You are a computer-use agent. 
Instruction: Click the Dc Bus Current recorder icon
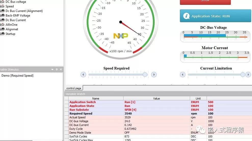click(2, 20)
